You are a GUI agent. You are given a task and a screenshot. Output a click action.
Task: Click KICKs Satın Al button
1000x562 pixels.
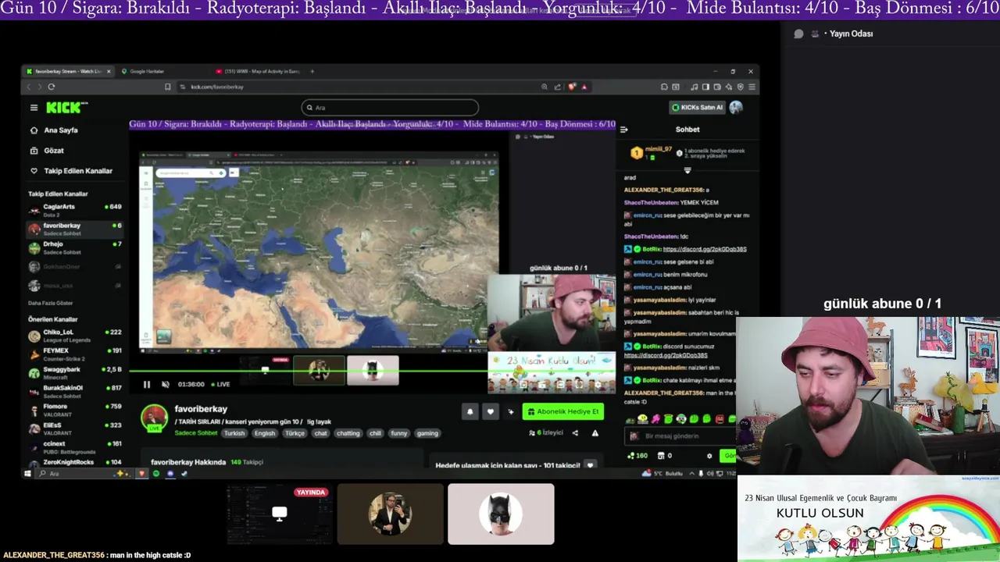(x=697, y=108)
